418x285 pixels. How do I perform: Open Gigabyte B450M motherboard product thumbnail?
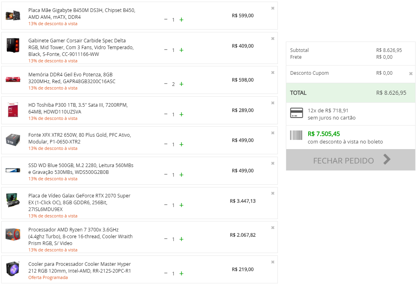13,16
